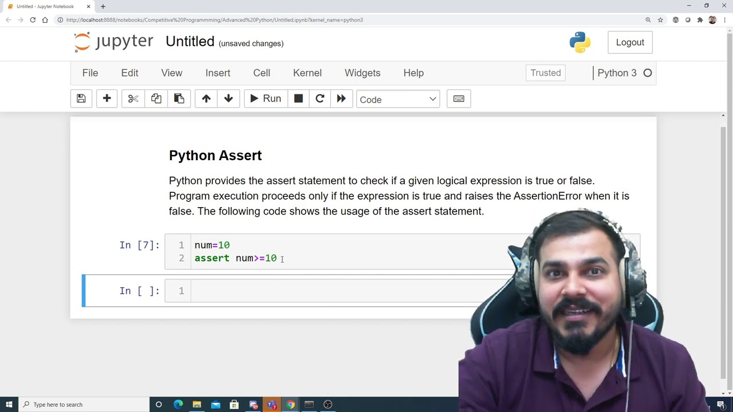The height and width of the screenshot is (412, 733).
Task: Open Microsoft Teams from the taskbar
Action: tap(272, 405)
